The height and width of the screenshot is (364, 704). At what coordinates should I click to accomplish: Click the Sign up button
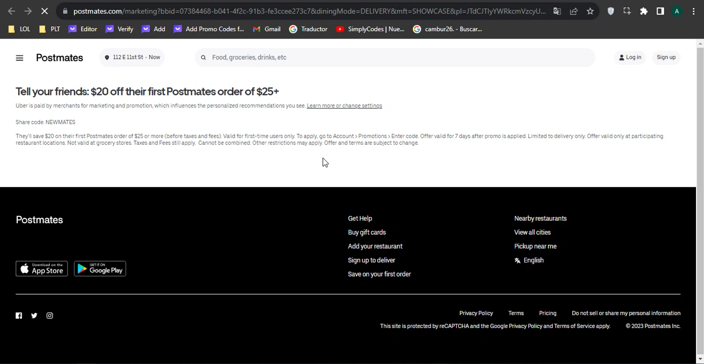[x=666, y=57]
